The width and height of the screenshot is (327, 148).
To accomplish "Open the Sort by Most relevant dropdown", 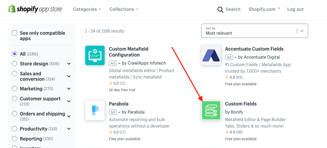I will [x=255, y=31].
